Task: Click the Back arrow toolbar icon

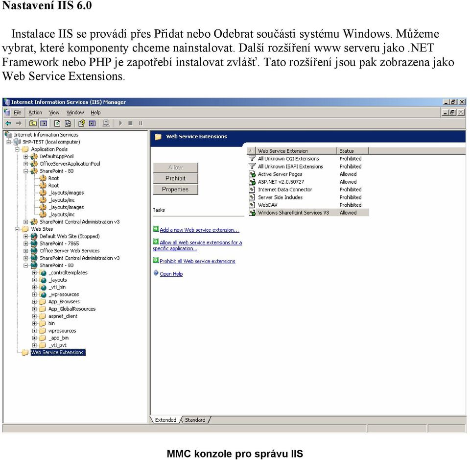Action: pyautogui.click(x=8, y=123)
